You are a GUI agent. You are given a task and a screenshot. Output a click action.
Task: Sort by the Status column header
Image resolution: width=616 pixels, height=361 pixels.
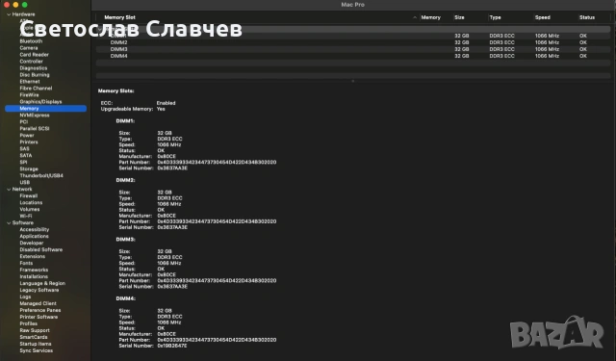(587, 17)
